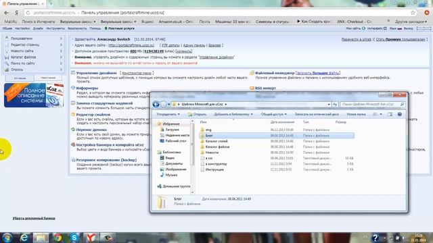Click the Windows Start orb
Viewport: 433px width, 243px height.
[x=7, y=238]
